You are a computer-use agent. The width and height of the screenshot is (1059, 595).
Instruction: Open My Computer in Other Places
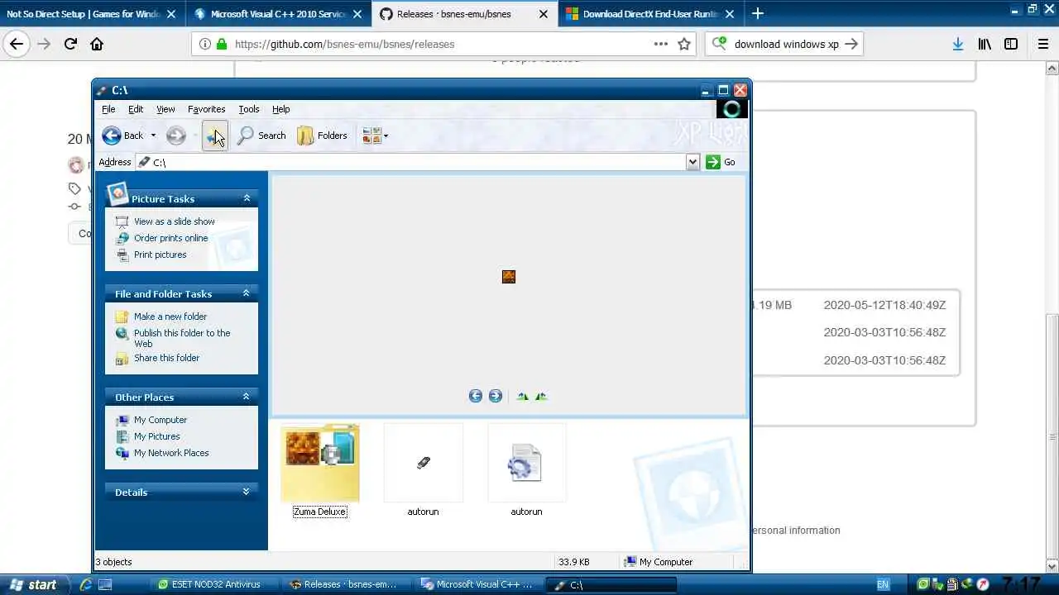161,420
